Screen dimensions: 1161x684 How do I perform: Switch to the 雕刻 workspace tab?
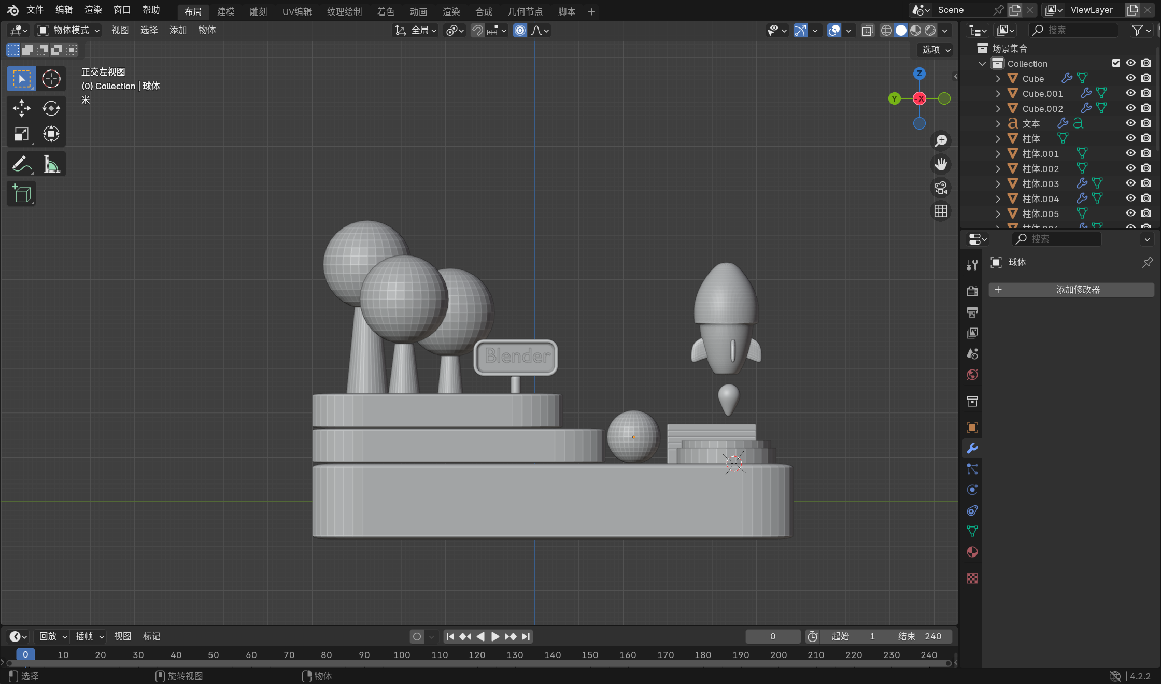[x=258, y=11]
